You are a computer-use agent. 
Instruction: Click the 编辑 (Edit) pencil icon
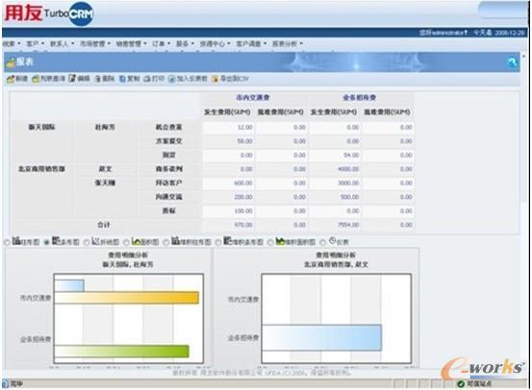72,79
